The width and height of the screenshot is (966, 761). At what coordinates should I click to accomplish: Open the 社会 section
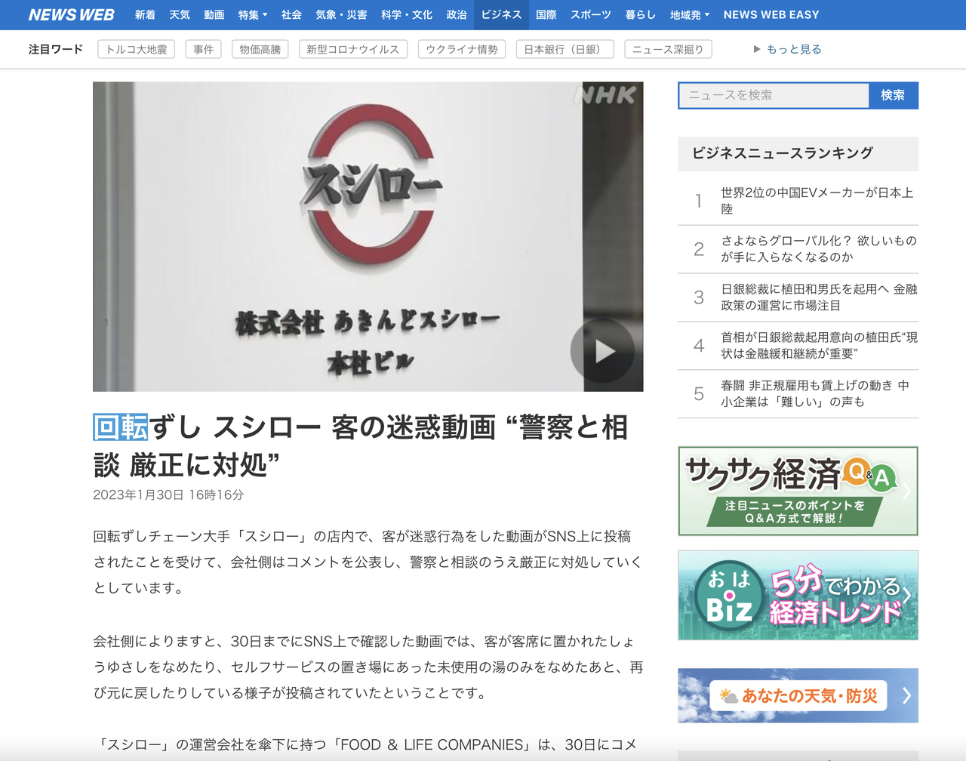pos(291,15)
